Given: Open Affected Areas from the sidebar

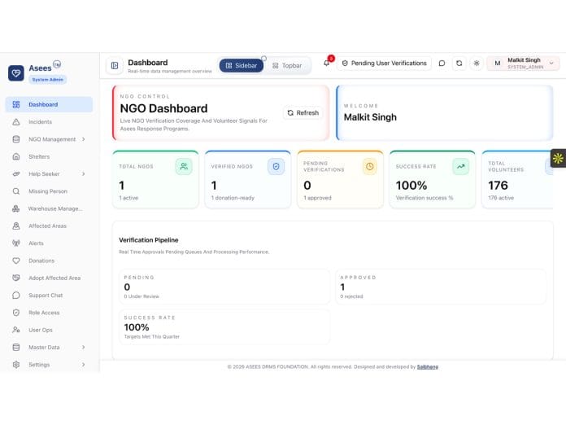Looking at the screenshot, I should pyautogui.click(x=49, y=226).
